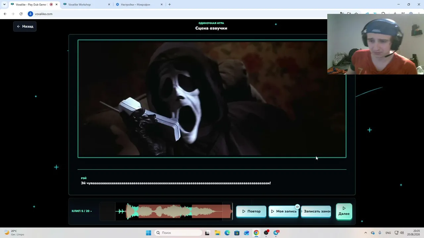Click the РЭЙ character name
The height and width of the screenshot is (238, 424).
(x=84, y=178)
